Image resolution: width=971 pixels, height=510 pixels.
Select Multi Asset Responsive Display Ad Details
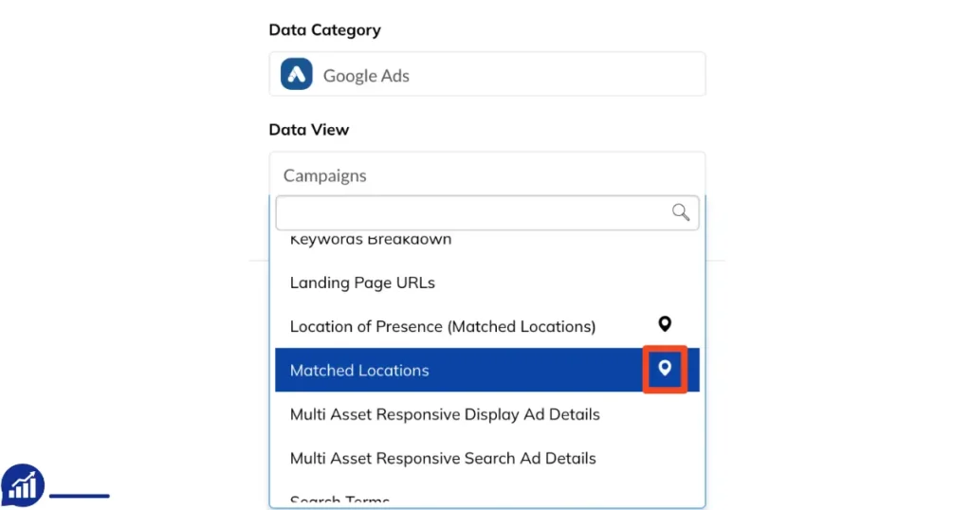(x=487, y=414)
